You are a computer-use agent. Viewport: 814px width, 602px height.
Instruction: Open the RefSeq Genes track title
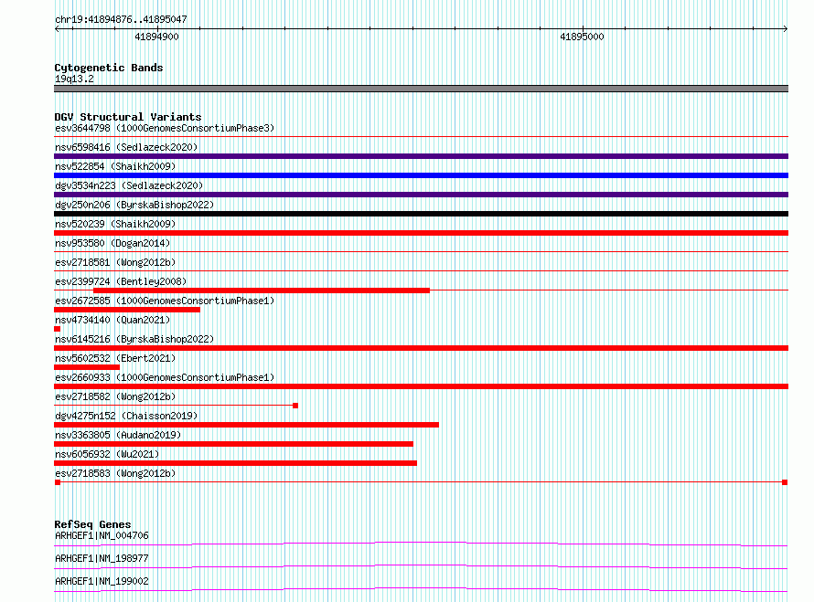(x=92, y=524)
